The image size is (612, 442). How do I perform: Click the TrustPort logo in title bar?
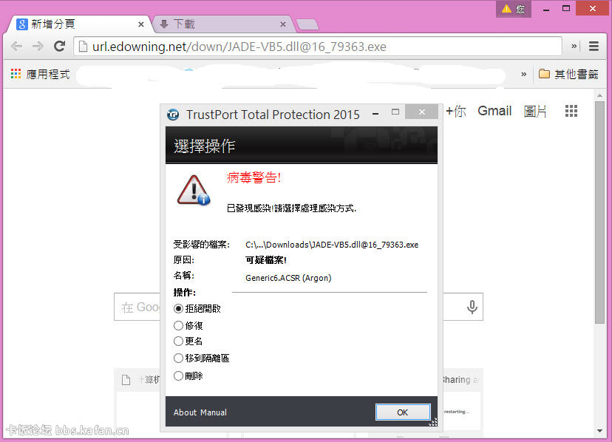tap(173, 115)
